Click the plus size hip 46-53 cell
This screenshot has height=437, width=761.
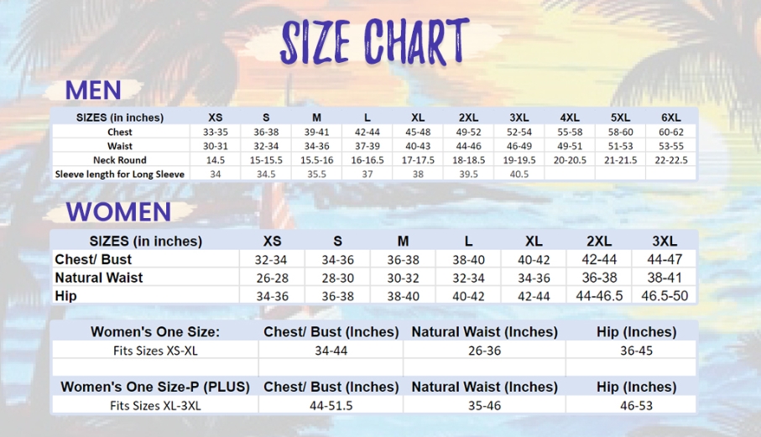pyautogui.click(x=636, y=405)
